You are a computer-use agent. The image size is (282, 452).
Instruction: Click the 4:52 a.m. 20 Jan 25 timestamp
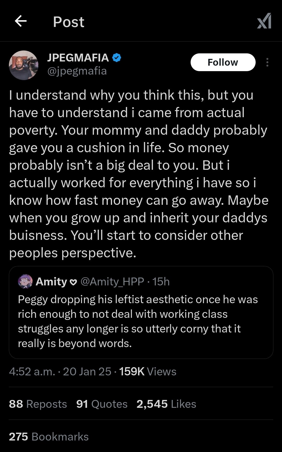pyautogui.click(x=60, y=372)
